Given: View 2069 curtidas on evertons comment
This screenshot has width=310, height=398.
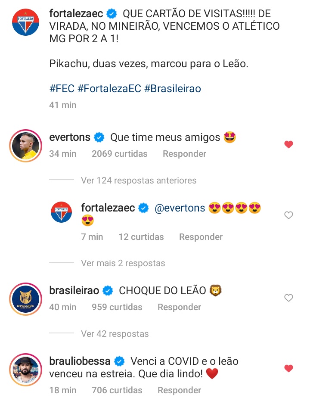Looking at the screenshot, I should click(x=119, y=154).
